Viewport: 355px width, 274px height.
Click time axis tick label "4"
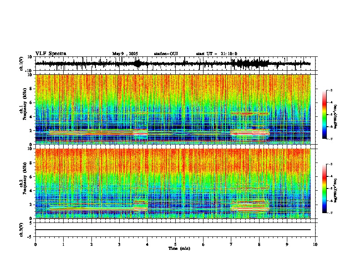pyautogui.click(x=147, y=244)
